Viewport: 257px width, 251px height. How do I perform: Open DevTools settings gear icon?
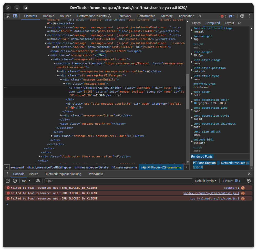242,16
